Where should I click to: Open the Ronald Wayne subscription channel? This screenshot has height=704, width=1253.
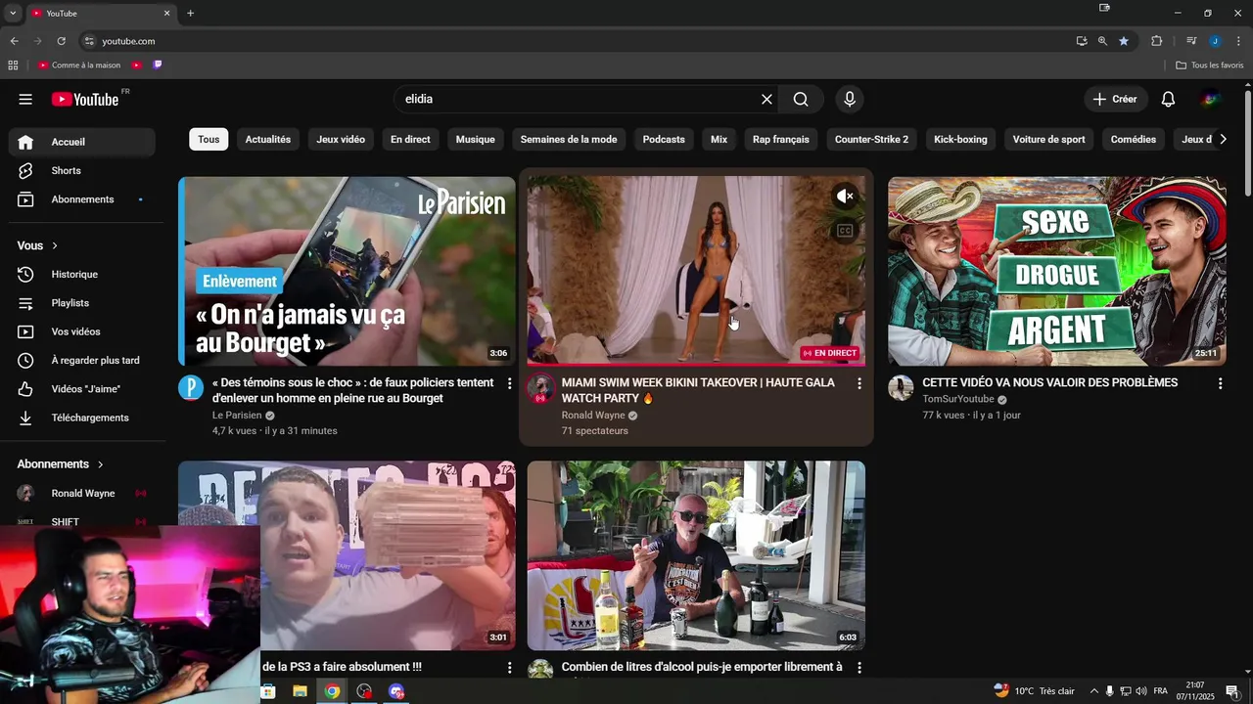[x=82, y=493]
